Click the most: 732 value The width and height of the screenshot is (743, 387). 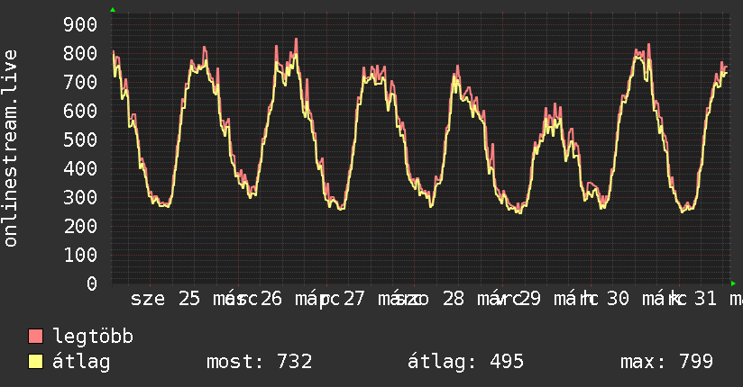coord(259,362)
